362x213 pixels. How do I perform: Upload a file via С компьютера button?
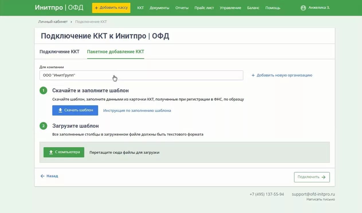[x=64, y=152]
